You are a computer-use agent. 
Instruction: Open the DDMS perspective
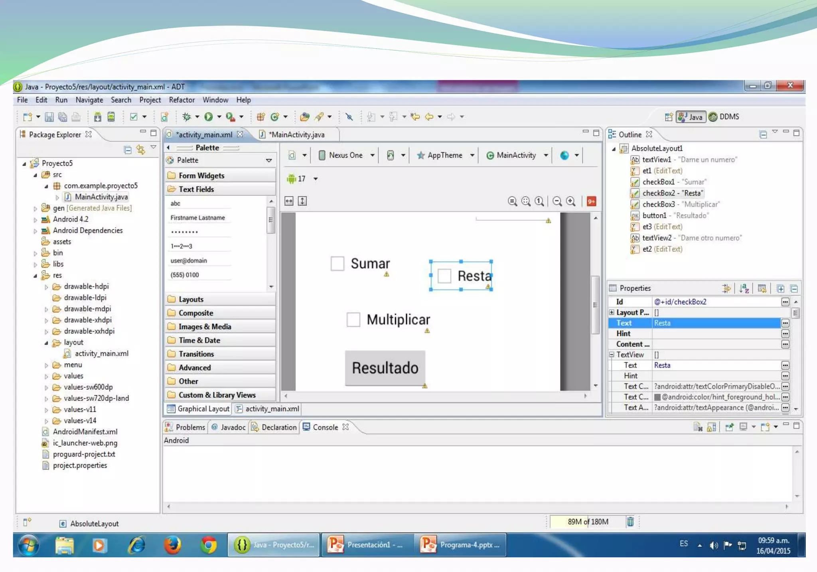coord(724,116)
